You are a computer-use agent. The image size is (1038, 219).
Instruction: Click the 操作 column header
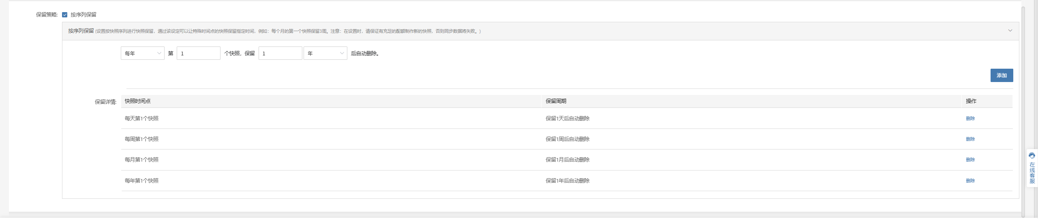[971, 101]
